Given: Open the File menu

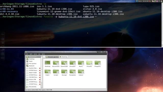Looking at the screenshot, I should pos(27,54).
